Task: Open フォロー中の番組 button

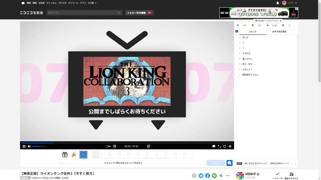Action: [x=139, y=13]
